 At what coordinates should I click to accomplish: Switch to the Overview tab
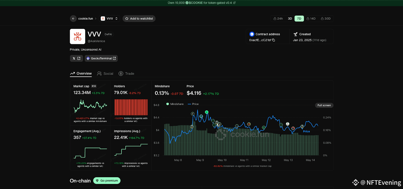click(81, 74)
